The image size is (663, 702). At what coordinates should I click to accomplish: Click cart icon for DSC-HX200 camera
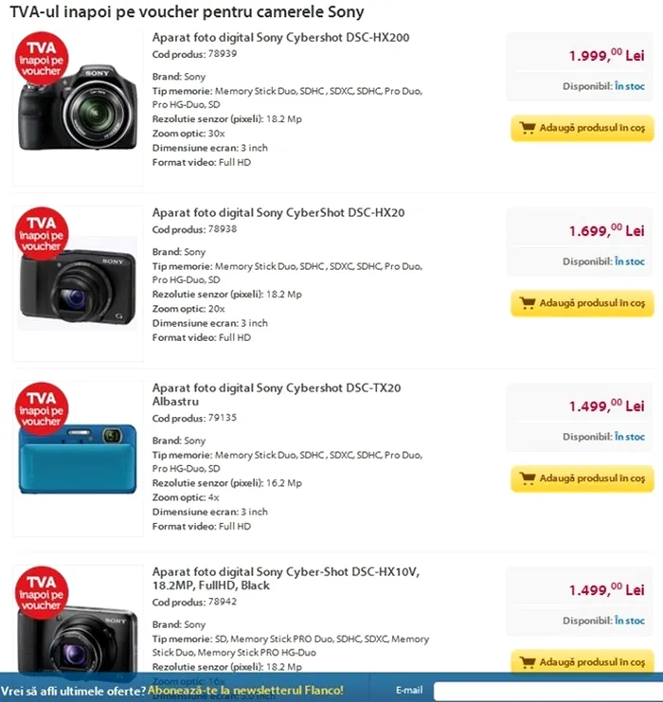click(x=528, y=128)
